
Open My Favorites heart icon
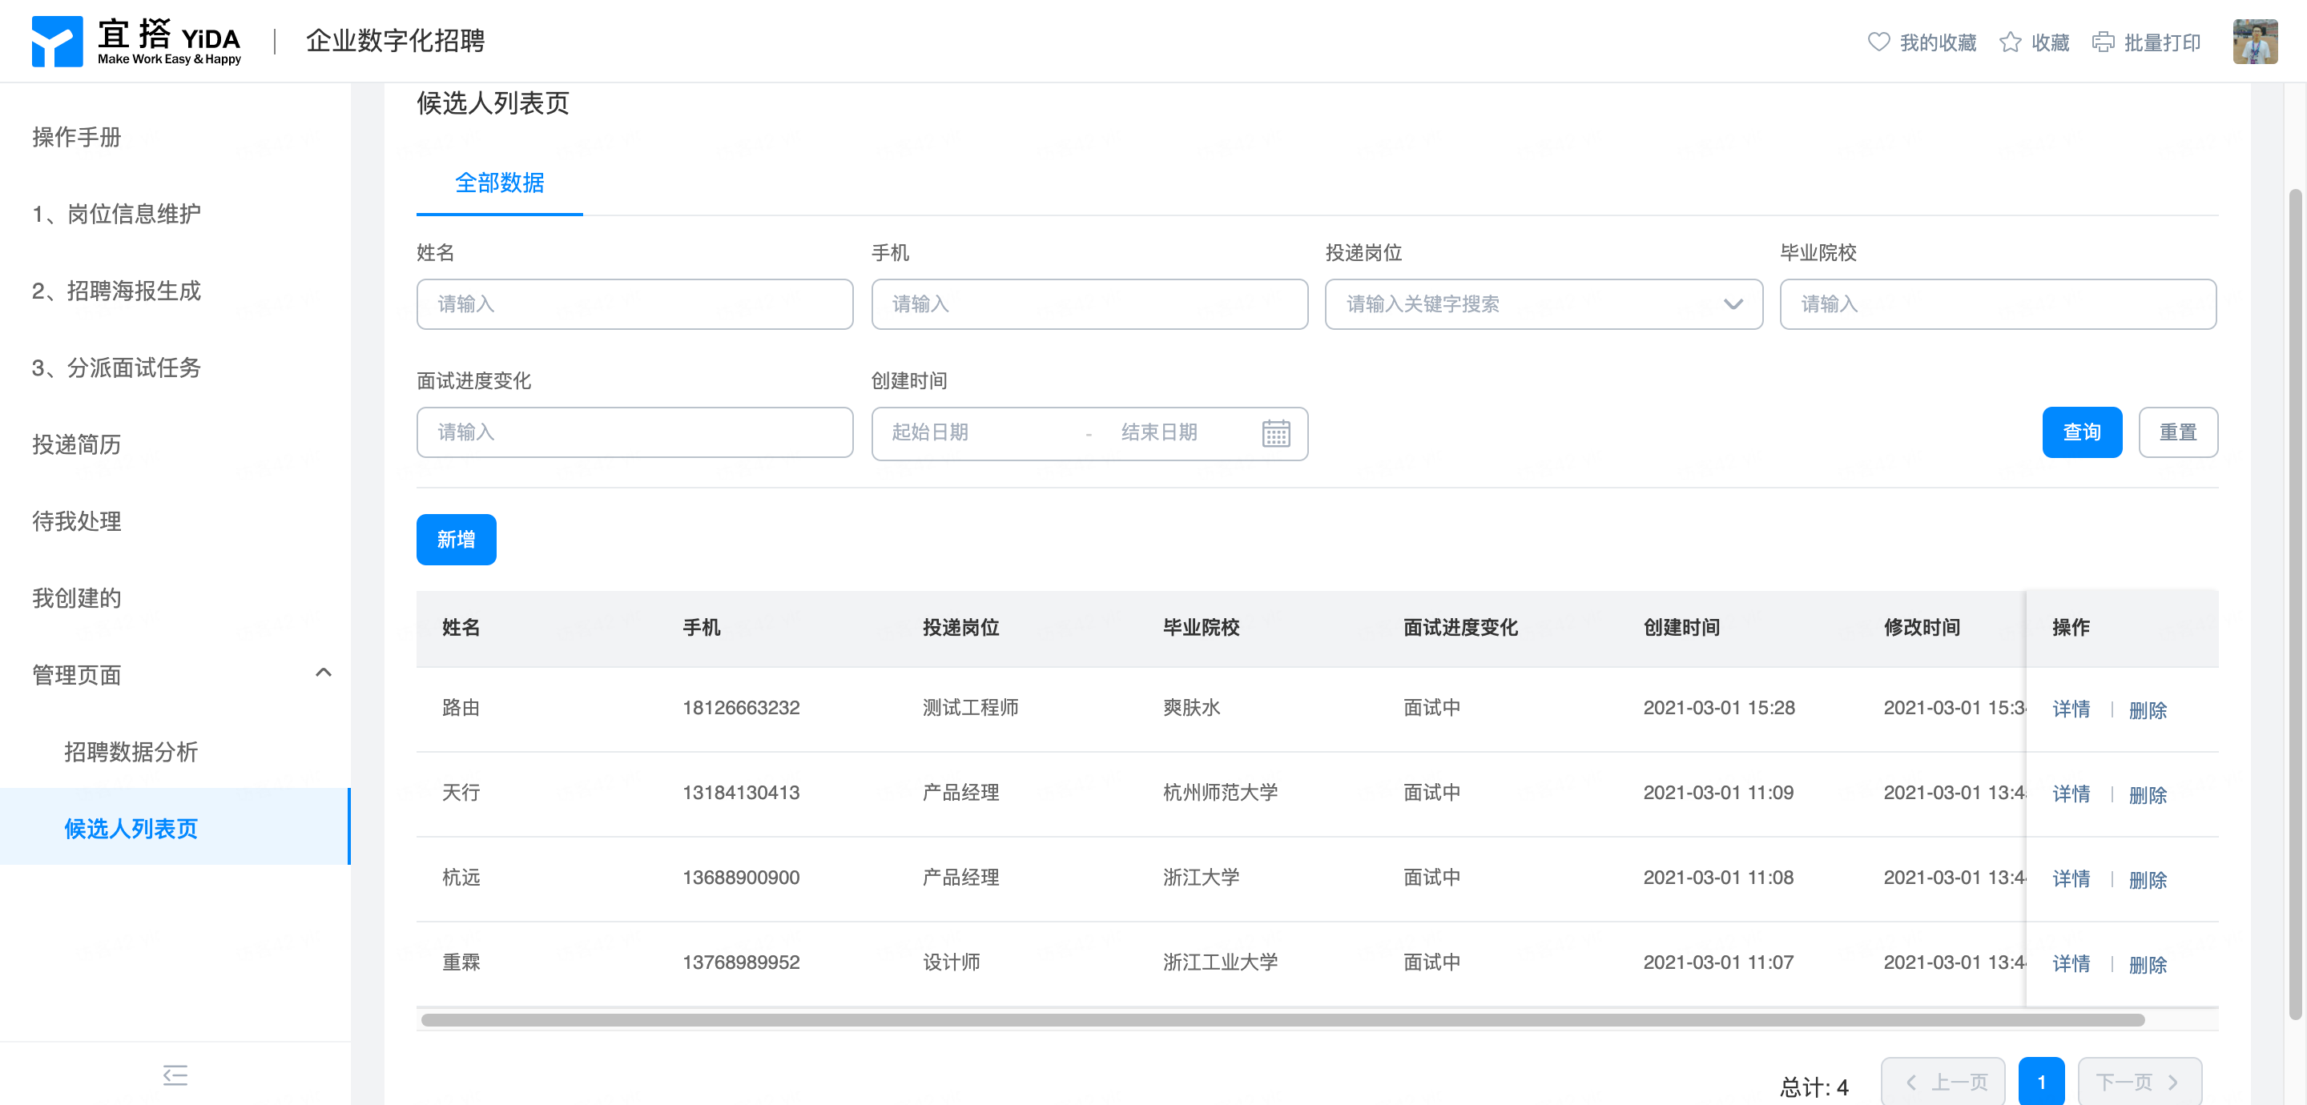[1878, 42]
